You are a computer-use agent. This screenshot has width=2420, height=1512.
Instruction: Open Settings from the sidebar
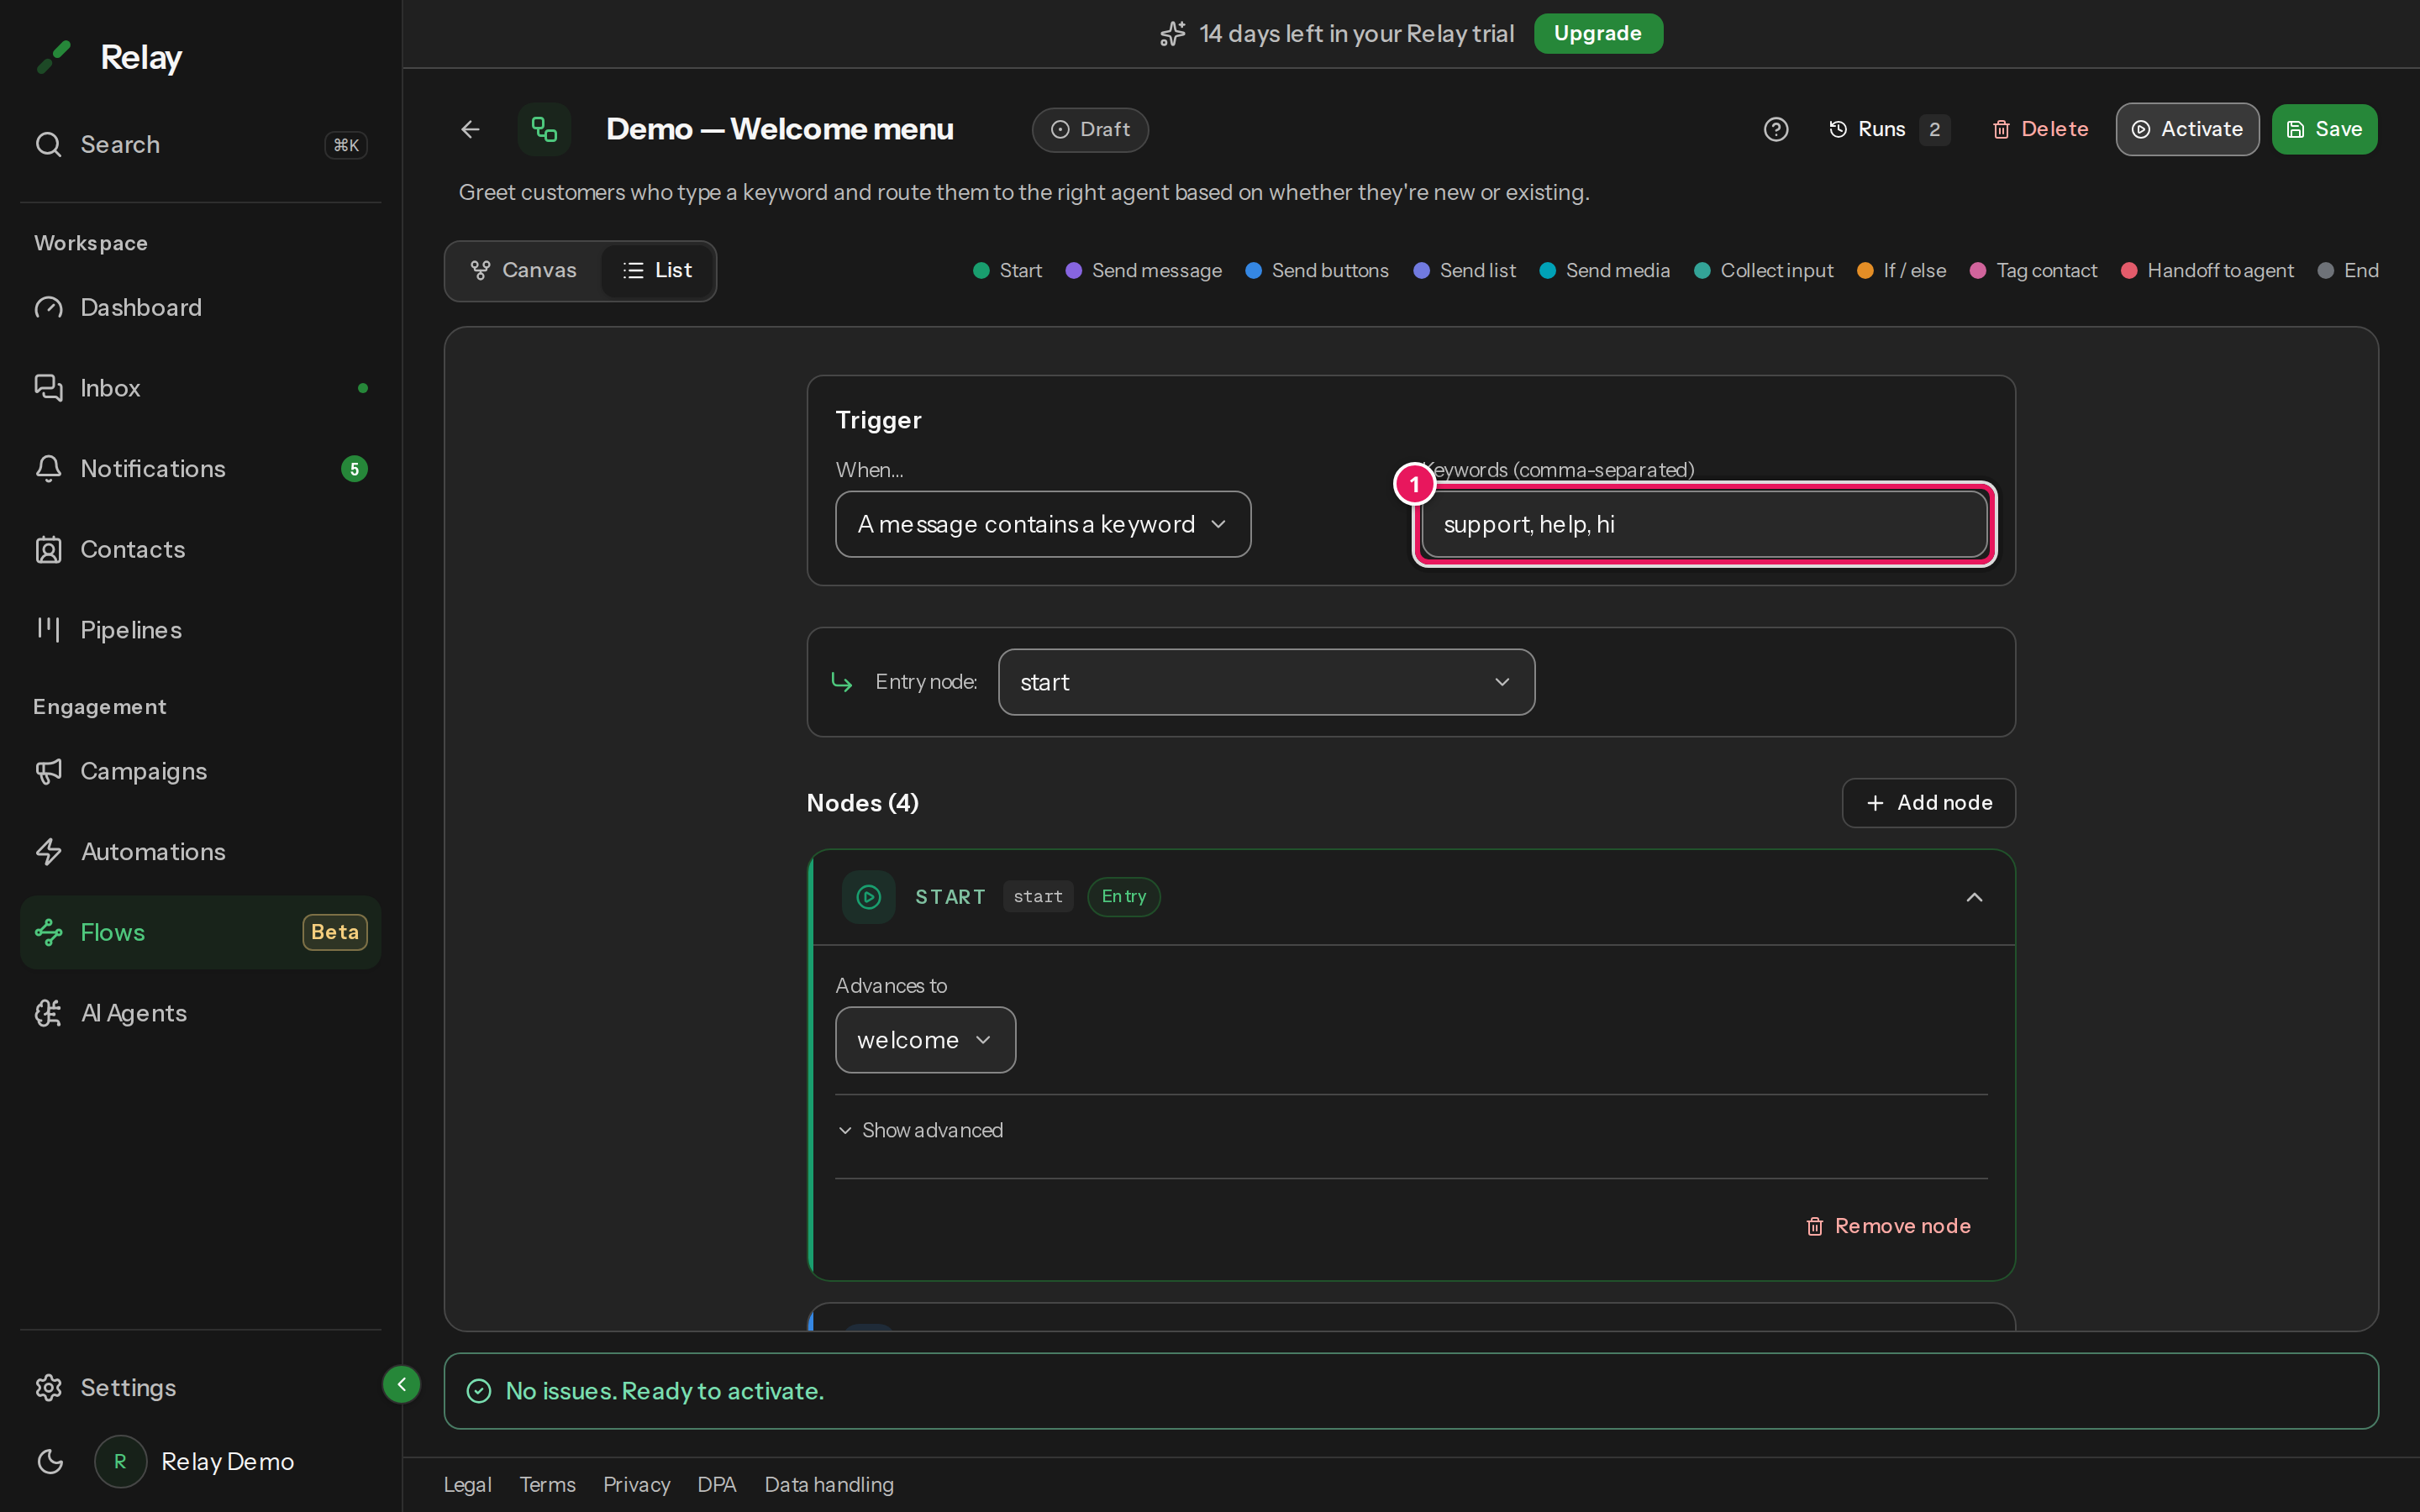(200, 1387)
